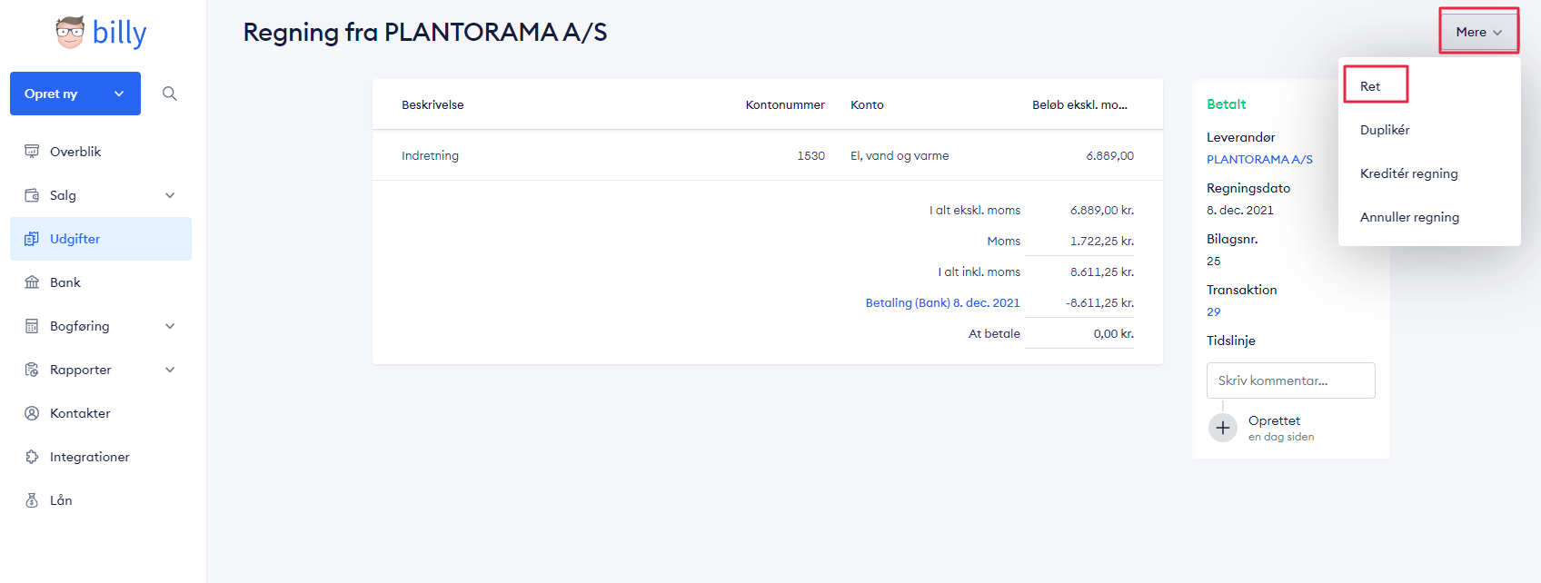Viewport: 1541px width, 583px height.
Task: Click the At betale 0,00 kr. value
Action: (1113, 333)
